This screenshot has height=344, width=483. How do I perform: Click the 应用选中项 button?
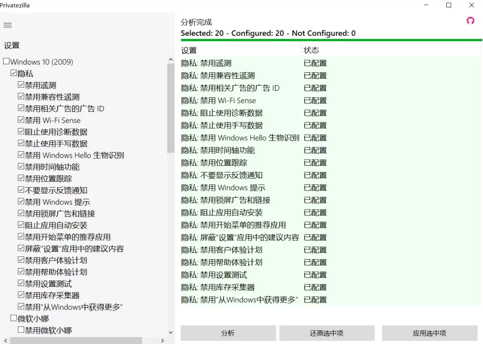(430, 333)
